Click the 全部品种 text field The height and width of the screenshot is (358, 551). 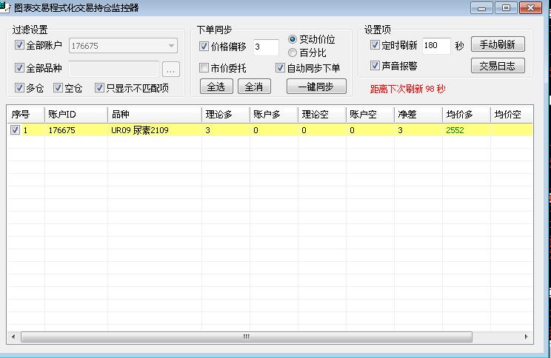click(113, 69)
